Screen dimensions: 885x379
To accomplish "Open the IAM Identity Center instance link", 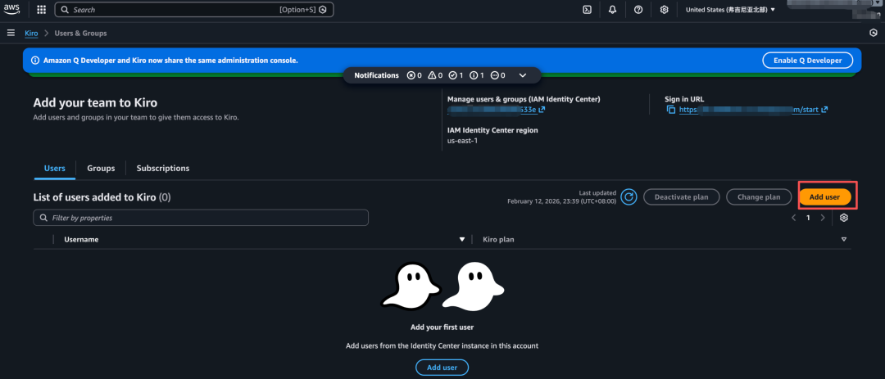I will point(496,110).
